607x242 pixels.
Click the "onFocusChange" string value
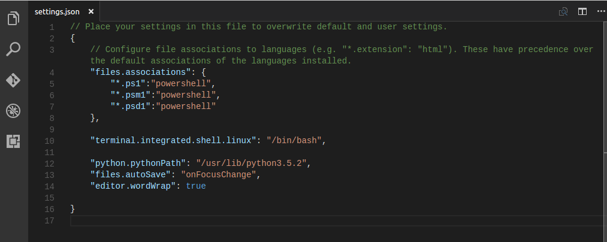point(218,175)
